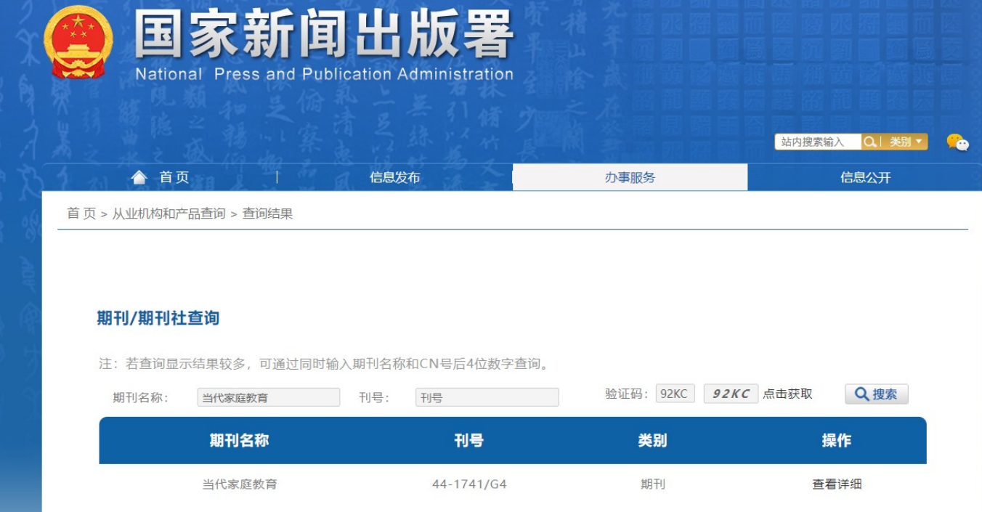Click 点击获取 to refresh captcha
Screen dimensions: 982x512
(x=788, y=394)
